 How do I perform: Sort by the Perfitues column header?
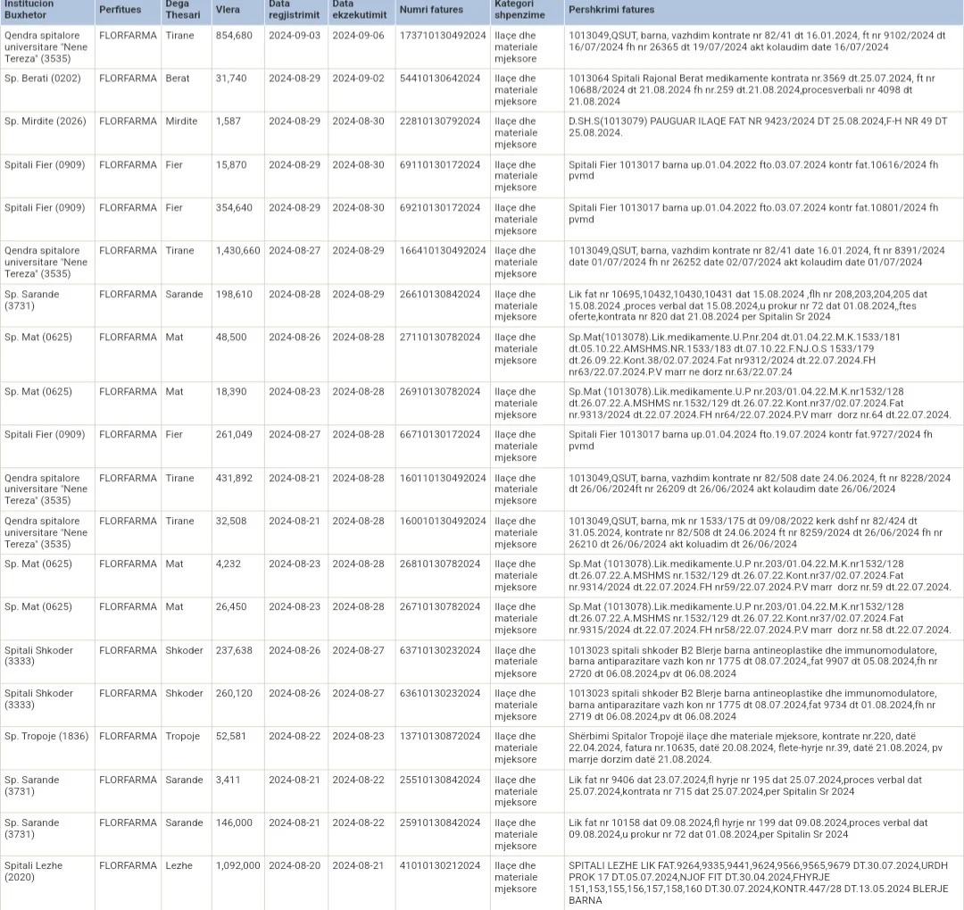[x=120, y=10]
